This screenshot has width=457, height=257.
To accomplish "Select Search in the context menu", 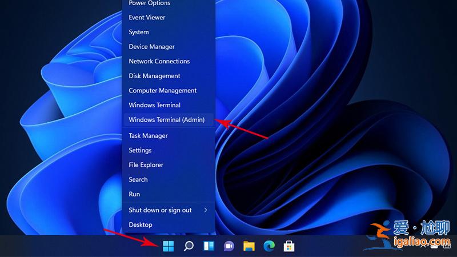I will [x=169, y=179].
